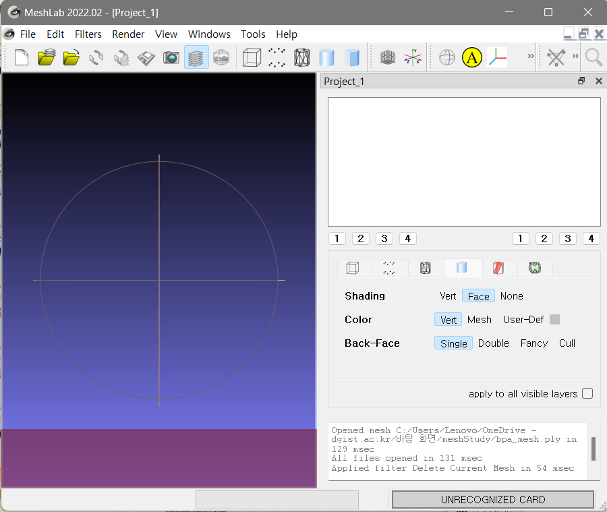Viewport: 607px width, 512px height.
Task: Open the Edit menu
Action: [x=55, y=34]
